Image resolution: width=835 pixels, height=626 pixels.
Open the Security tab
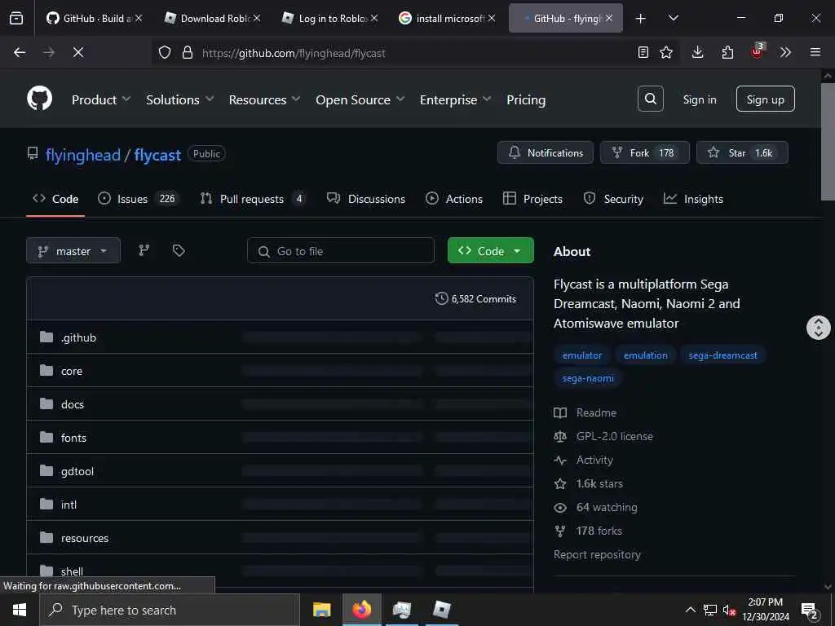(613, 199)
